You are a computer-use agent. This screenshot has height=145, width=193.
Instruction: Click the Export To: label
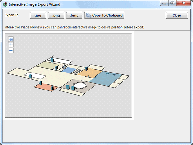coord(12,15)
